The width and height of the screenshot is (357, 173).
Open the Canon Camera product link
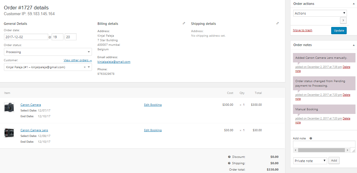(31, 105)
